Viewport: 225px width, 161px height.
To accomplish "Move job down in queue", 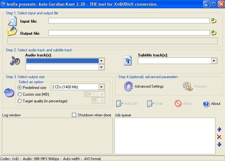I will 219,144.
